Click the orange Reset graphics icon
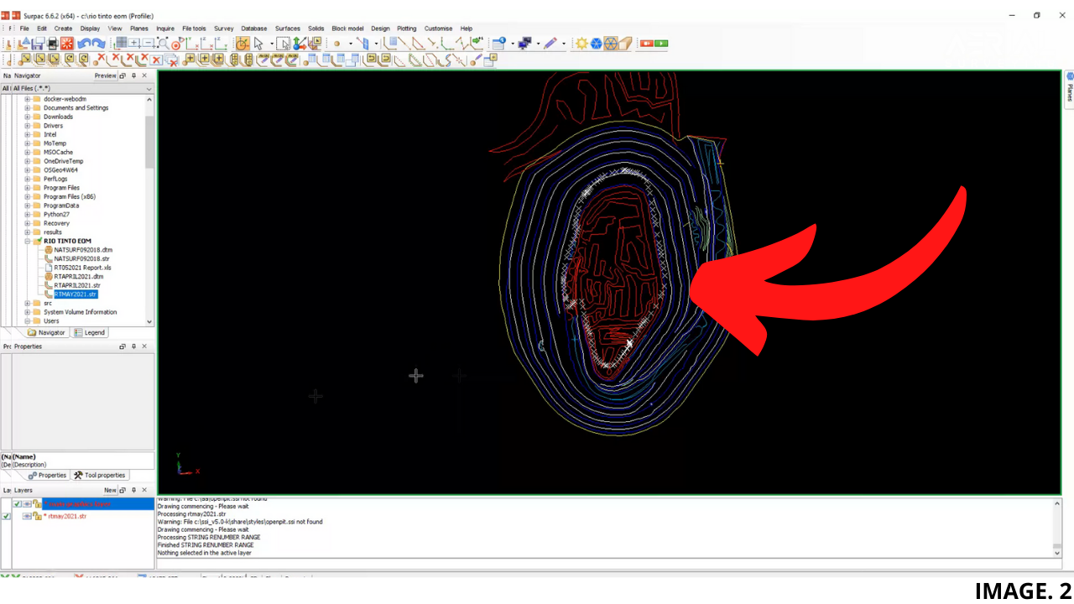 point(67,44)
